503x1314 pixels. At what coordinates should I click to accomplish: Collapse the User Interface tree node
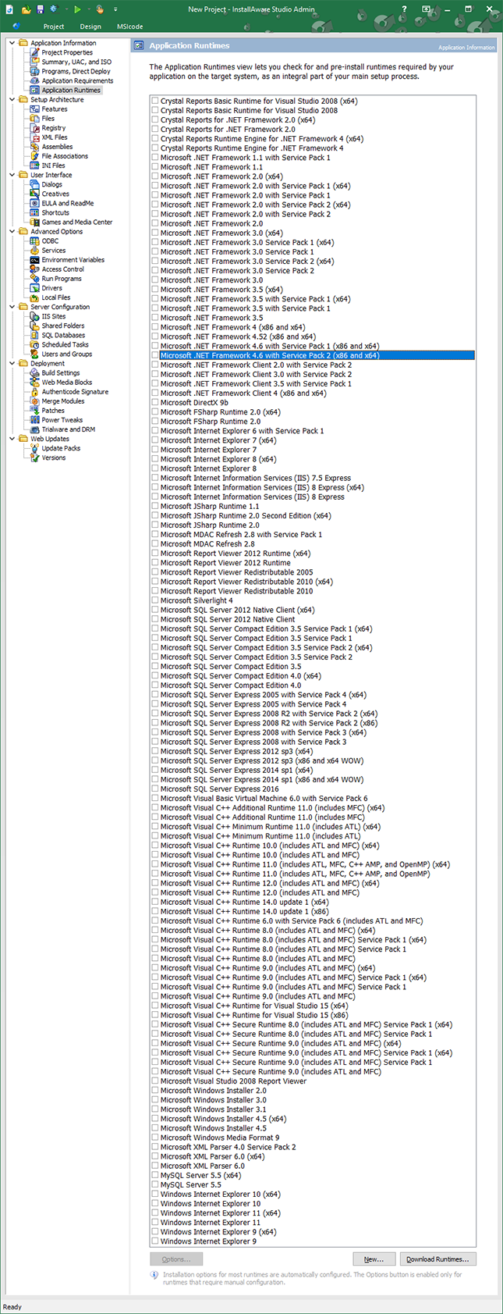pos(12,175)
